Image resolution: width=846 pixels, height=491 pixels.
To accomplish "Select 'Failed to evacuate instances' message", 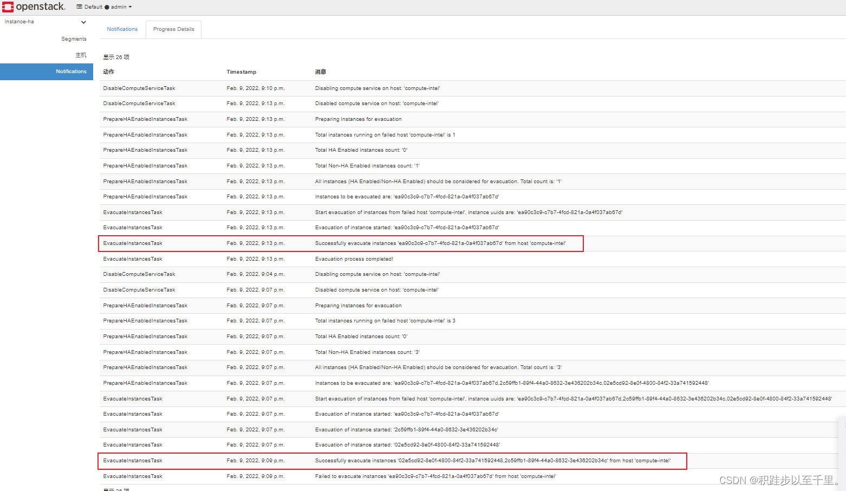I will (x=435, y=476).
